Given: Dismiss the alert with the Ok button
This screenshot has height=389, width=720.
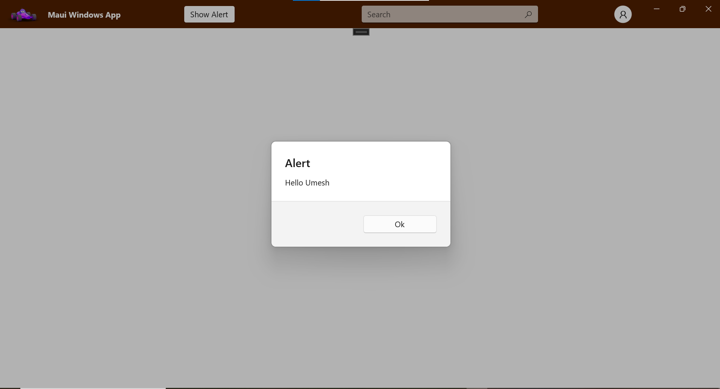Looking at the screenshot, I should tap(400, 224).
